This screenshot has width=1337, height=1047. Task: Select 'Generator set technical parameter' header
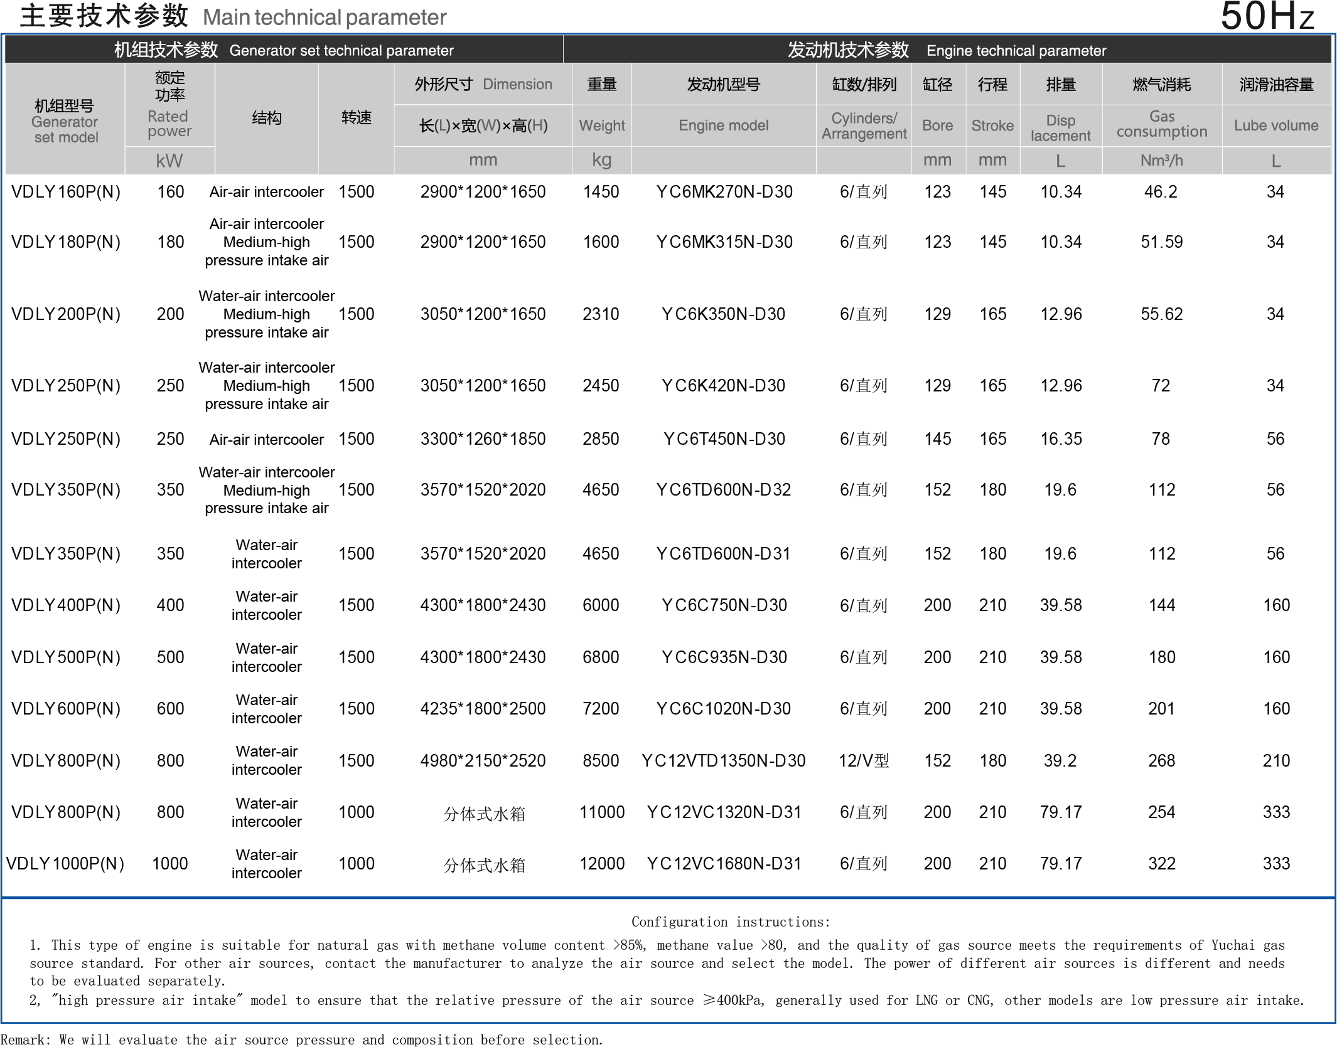[x=341, y=50]
